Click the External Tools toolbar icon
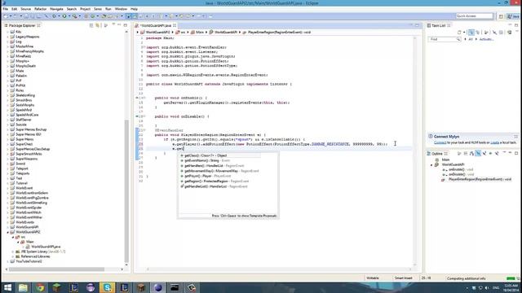The width and height of the screenshot is (522, 293). pos(74,16)
